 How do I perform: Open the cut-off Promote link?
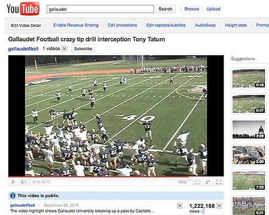(x=262, y=25)
